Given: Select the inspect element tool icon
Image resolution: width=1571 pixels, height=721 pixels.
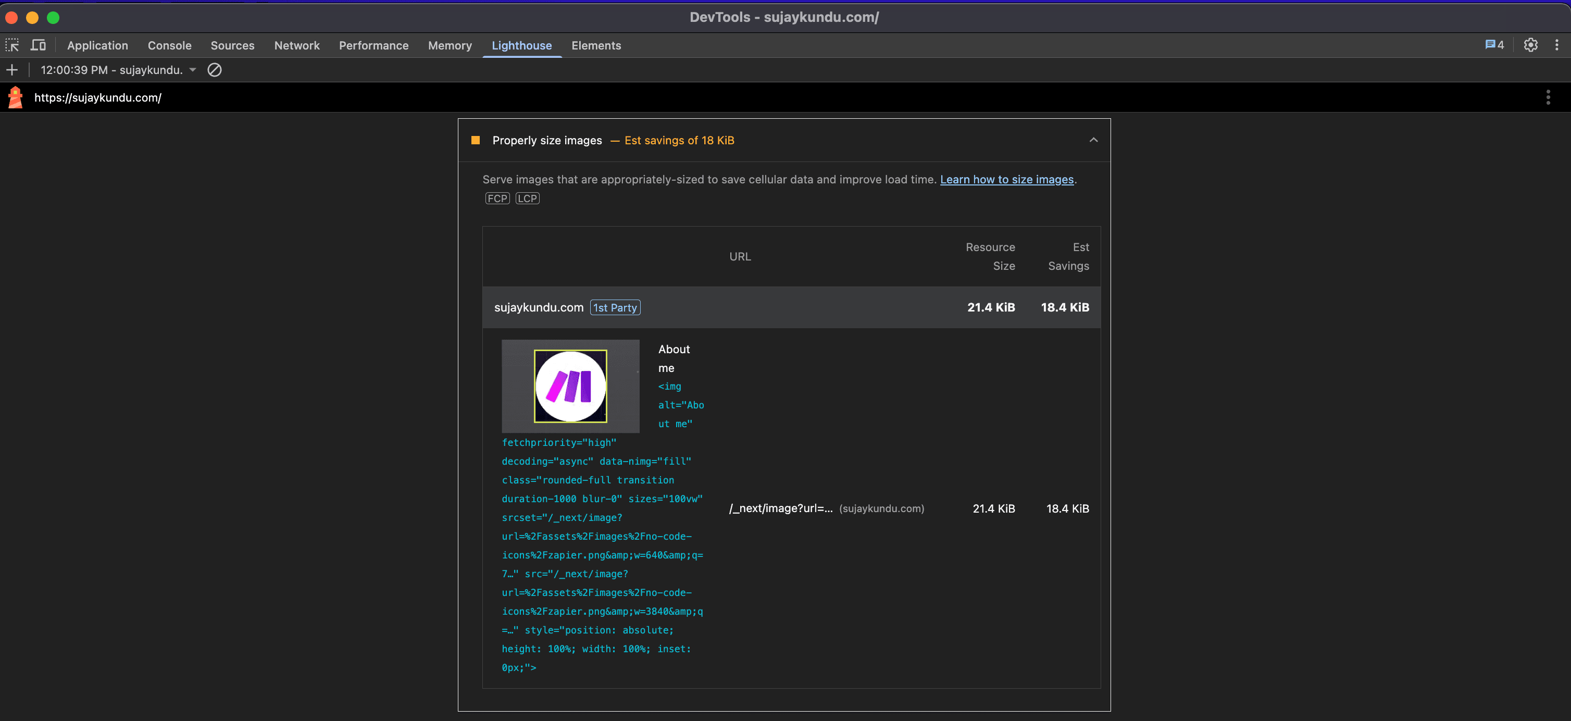Looking at the screenshot, I should click(12, 44).
